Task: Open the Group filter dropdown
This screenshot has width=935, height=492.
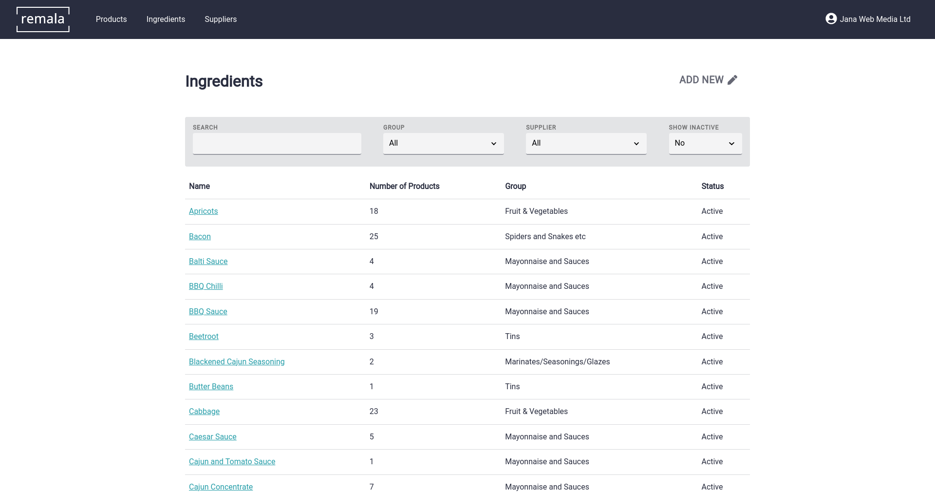Action: (443, 143)
